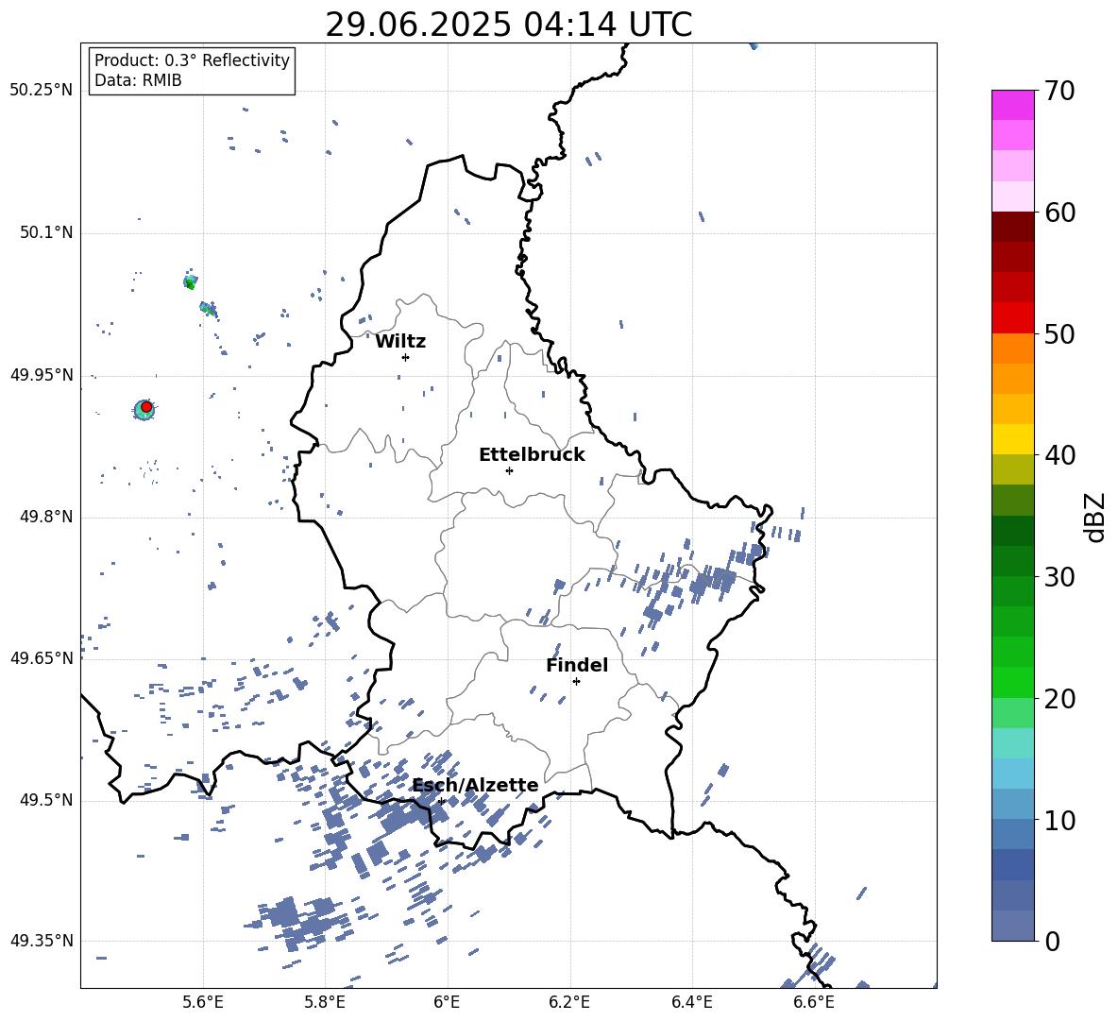Viewport: 1118px width, 1021px height.
Task: Click the 'Product: 0.3° Reflectivity' text
Action: coord(192,60)
